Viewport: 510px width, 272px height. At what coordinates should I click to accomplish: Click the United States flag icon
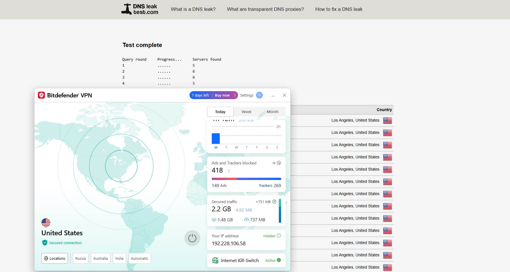pyautogui.click(x=46, y=222)
